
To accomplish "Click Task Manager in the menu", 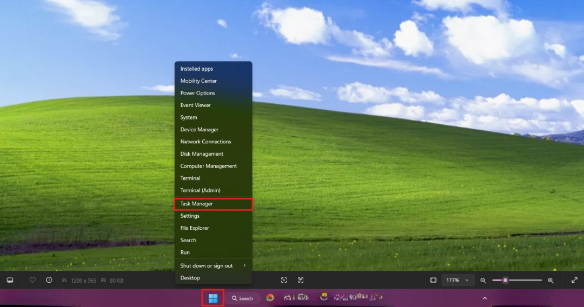I will pos(213,204).
